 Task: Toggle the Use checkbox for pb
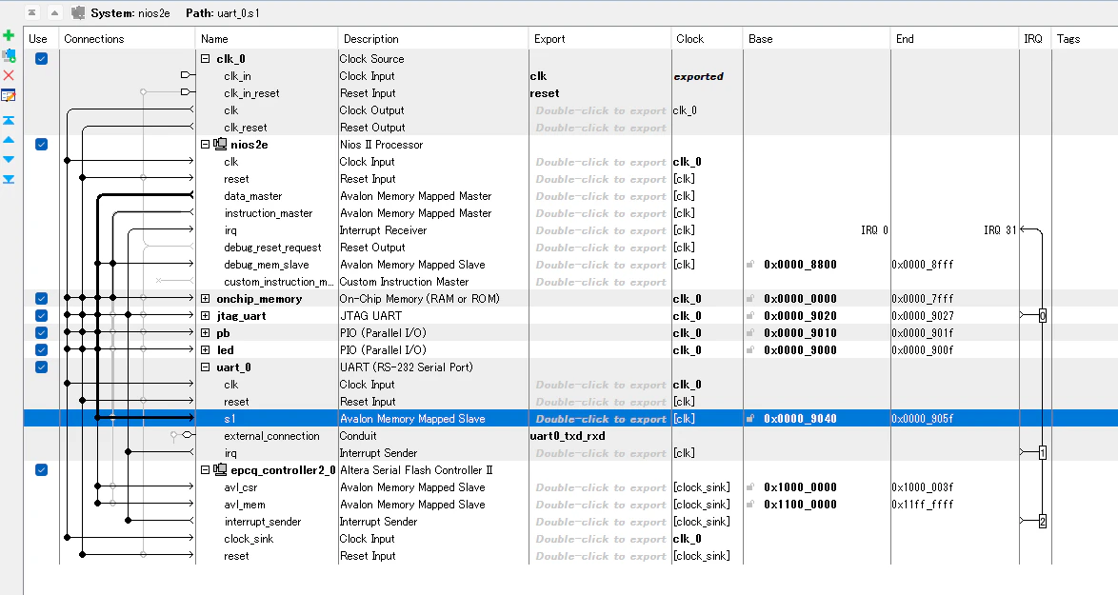pyautogui.click(x=41, y=333)
